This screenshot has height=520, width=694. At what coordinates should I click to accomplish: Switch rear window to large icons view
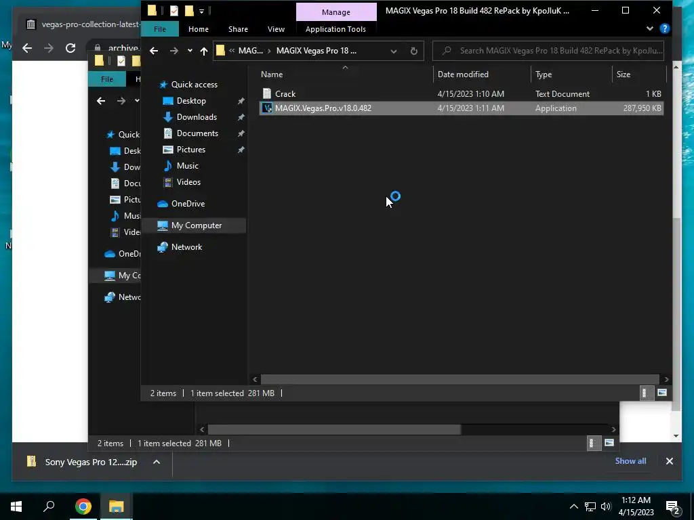coord(609,443)
